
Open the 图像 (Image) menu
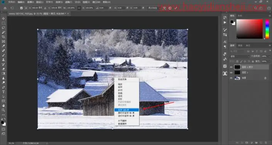point(30,2)
